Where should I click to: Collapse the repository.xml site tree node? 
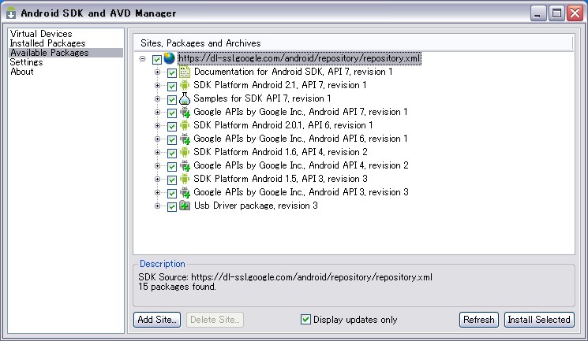click(142, 59)
